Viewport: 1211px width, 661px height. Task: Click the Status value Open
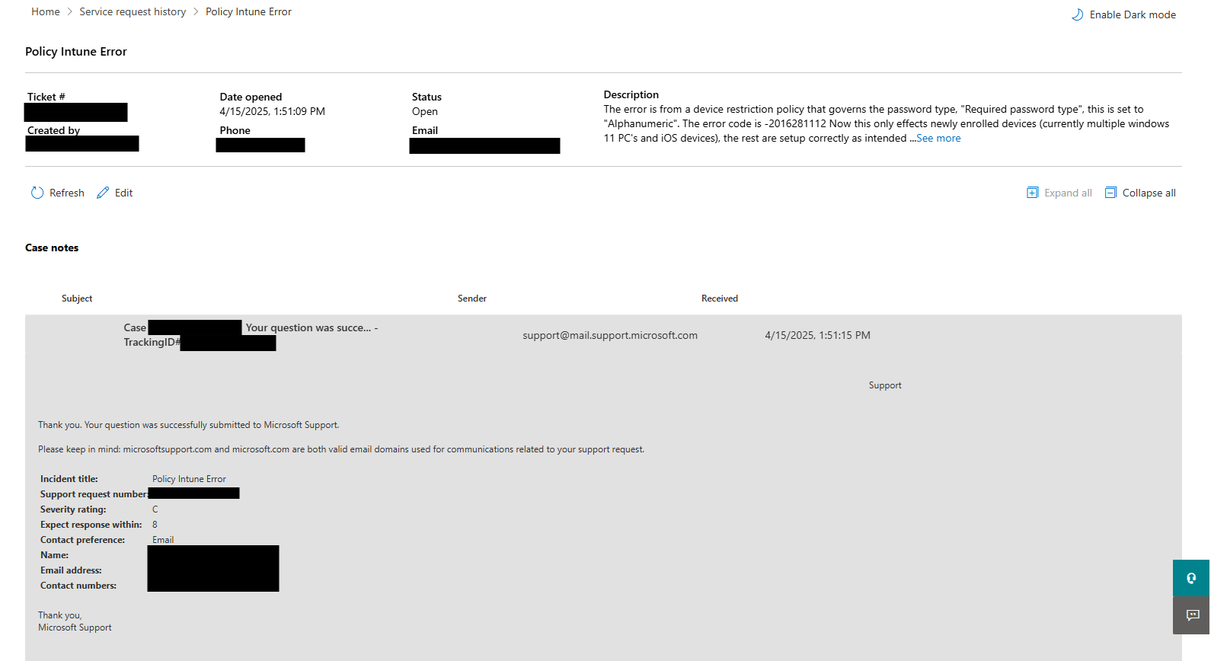pyautogui.click(x=425, y=111)
